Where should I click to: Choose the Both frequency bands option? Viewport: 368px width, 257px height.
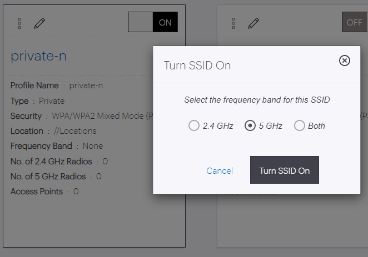click(300, 125)
